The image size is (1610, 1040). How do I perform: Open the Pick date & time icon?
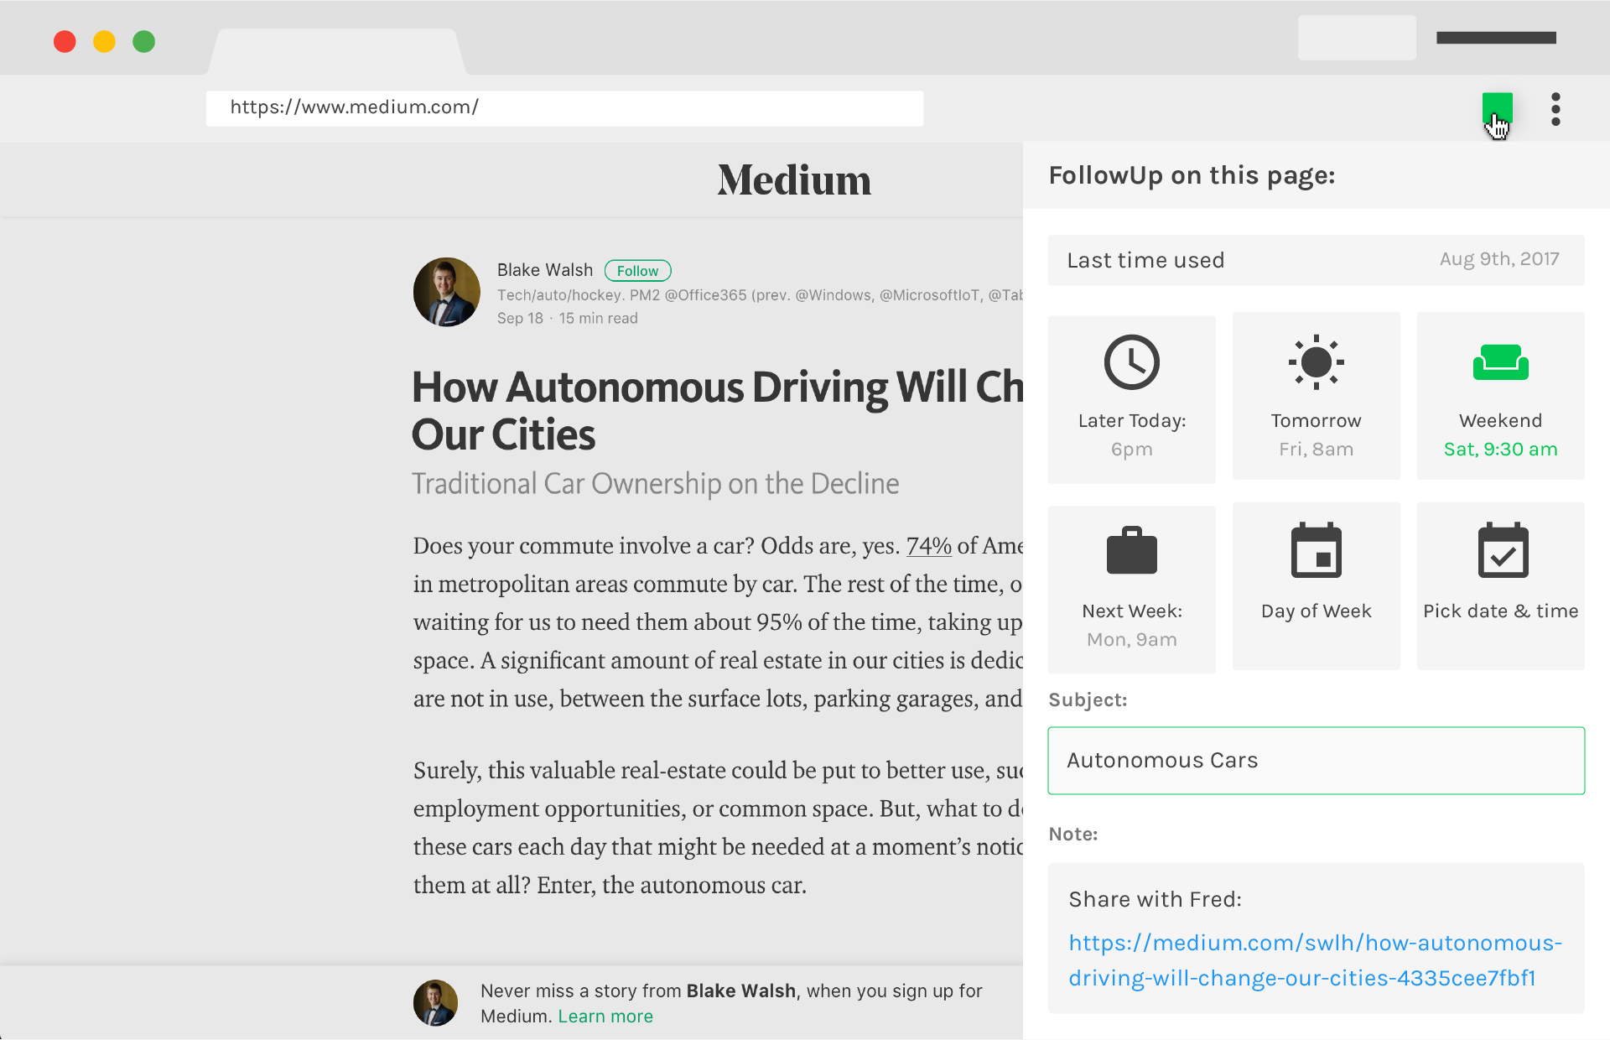(1502, 551)
